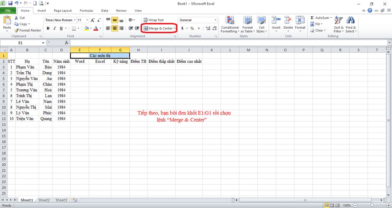This screenshot has width=392, height=208.
Task: Open Sort & Filter
Action: point(339,24)
